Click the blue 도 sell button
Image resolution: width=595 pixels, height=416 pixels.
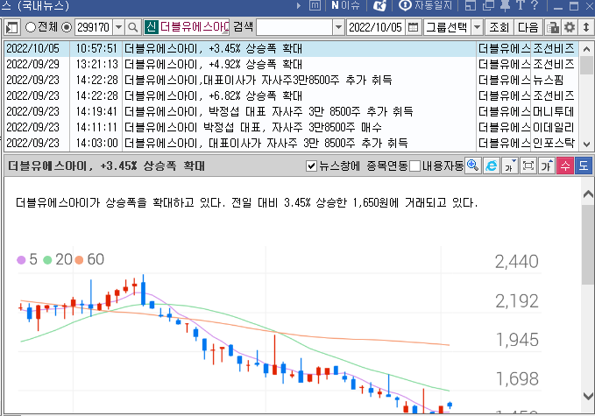tap(584, 166)
